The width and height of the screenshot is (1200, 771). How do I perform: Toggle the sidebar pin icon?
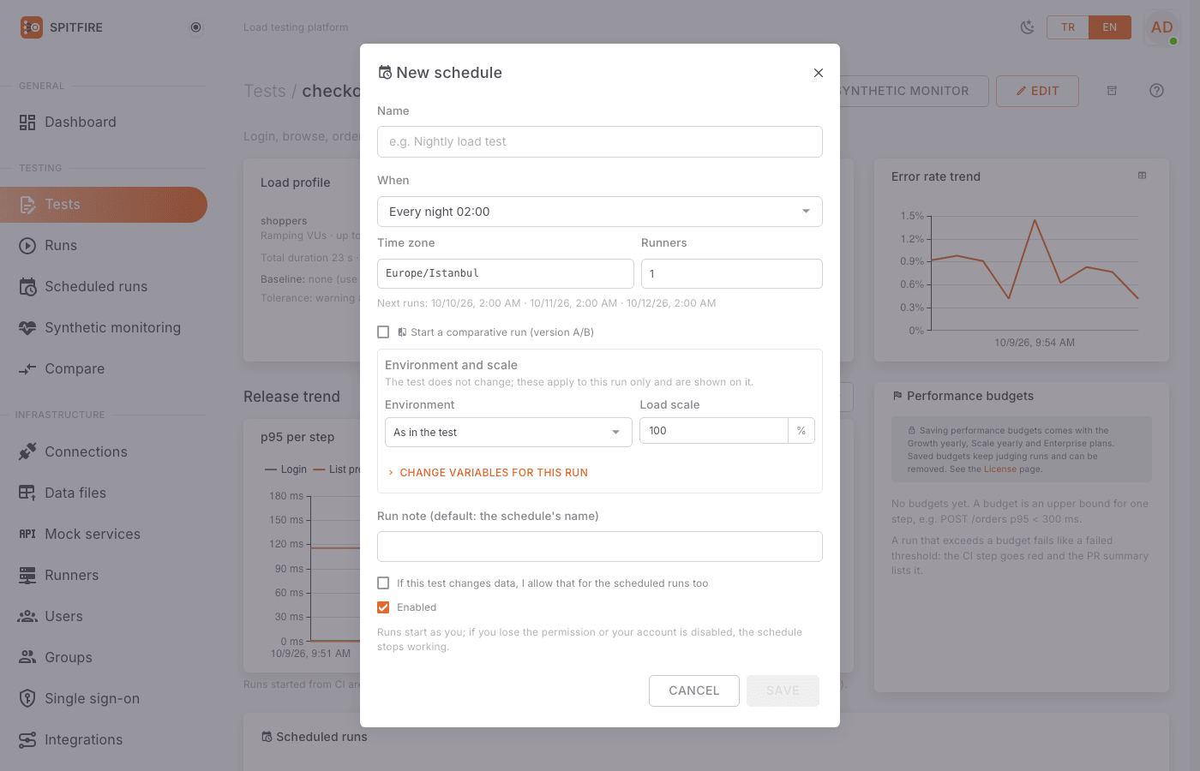195,27
